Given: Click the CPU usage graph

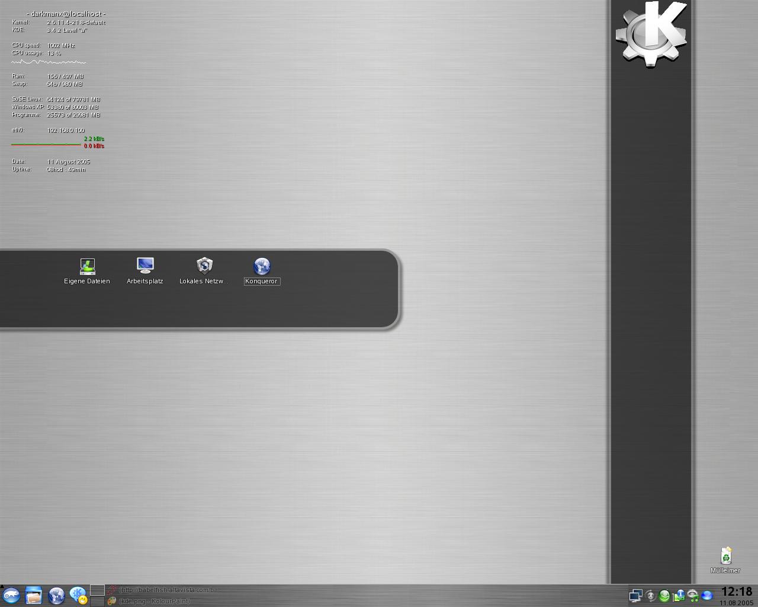Looking at the screenshot, I should [x=49, y=62].
